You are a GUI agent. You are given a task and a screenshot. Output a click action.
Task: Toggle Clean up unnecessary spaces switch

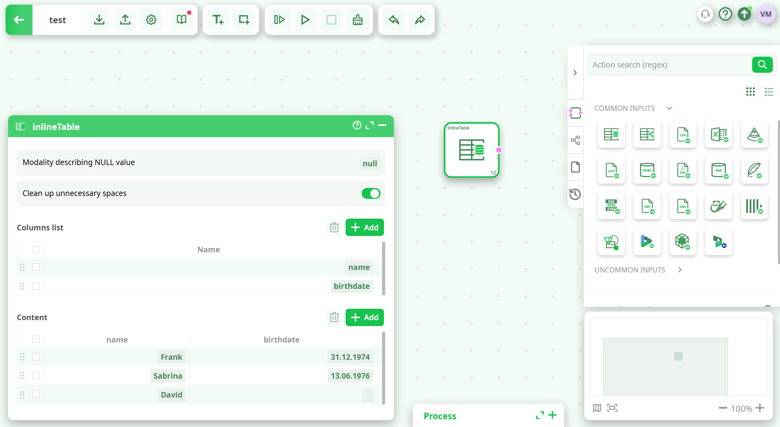point(371,194)
